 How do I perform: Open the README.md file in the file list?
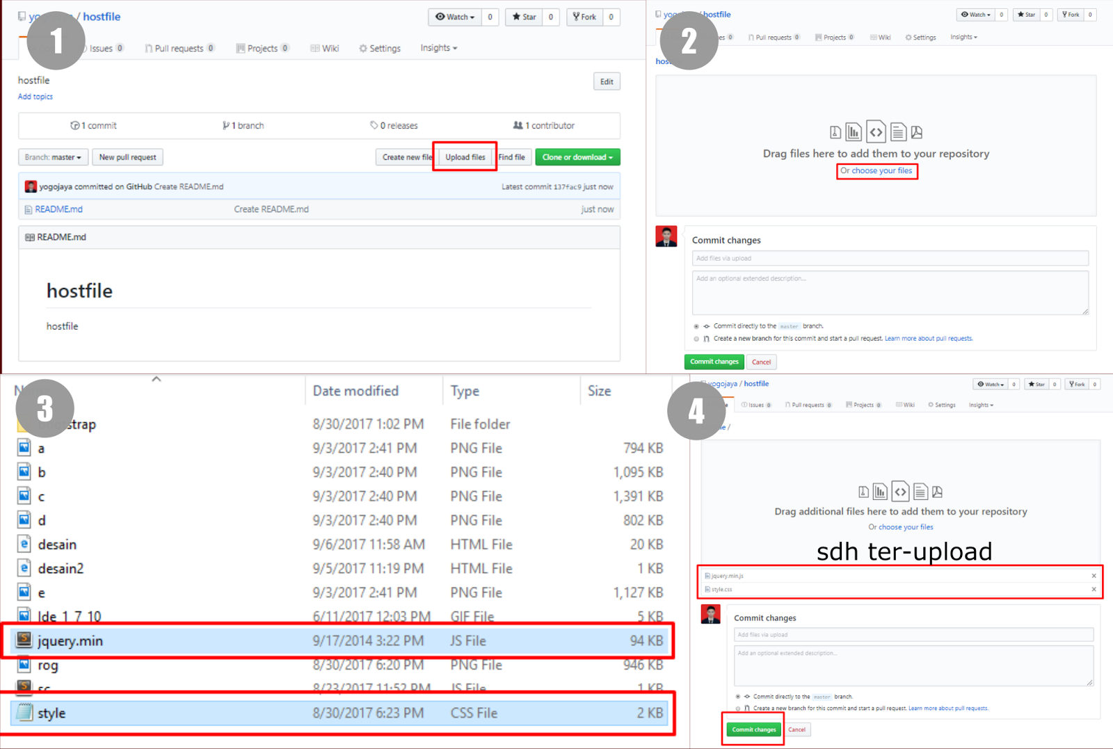click(x=58, y=209)
